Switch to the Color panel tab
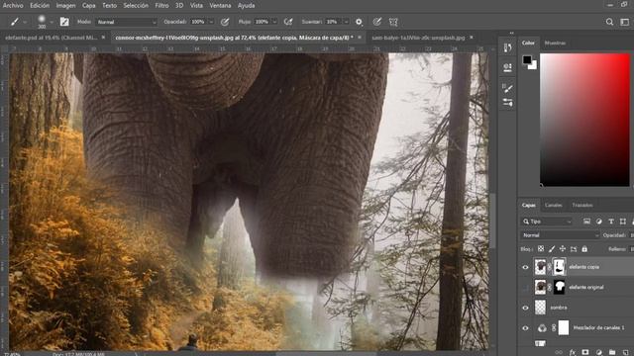Screen dimensions: 634x356 [x=528, y=43]
